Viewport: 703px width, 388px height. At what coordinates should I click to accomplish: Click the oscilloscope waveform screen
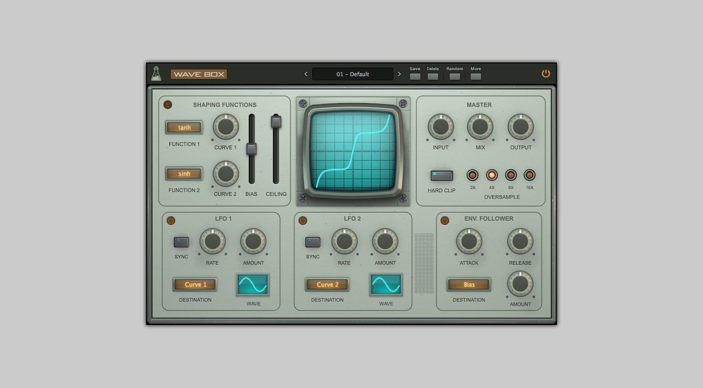[x=353, y=151]
